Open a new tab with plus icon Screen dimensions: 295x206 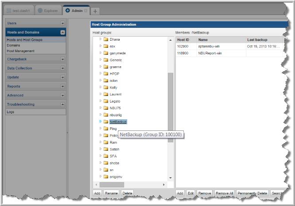coord(95,11)
